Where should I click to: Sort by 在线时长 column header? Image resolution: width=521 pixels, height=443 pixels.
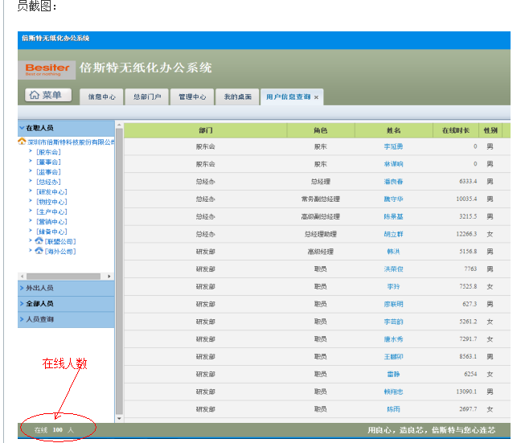coord(456,130)
